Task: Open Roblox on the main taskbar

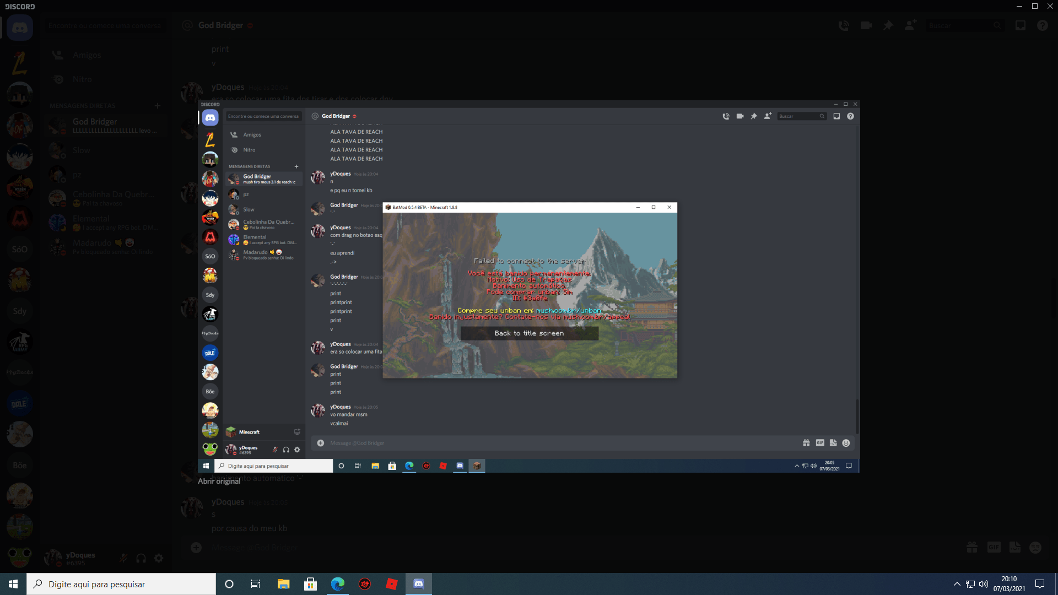Action: (x=391, y=584)
